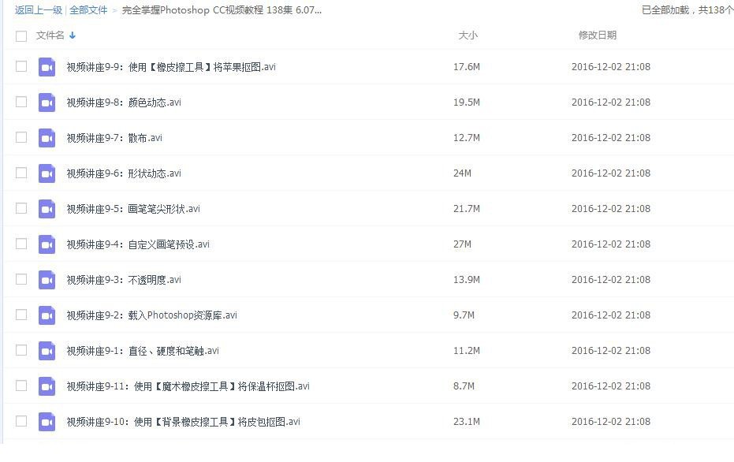Click size value 12.7M
This screenshot has width=734, height=462.
(467, 138)
